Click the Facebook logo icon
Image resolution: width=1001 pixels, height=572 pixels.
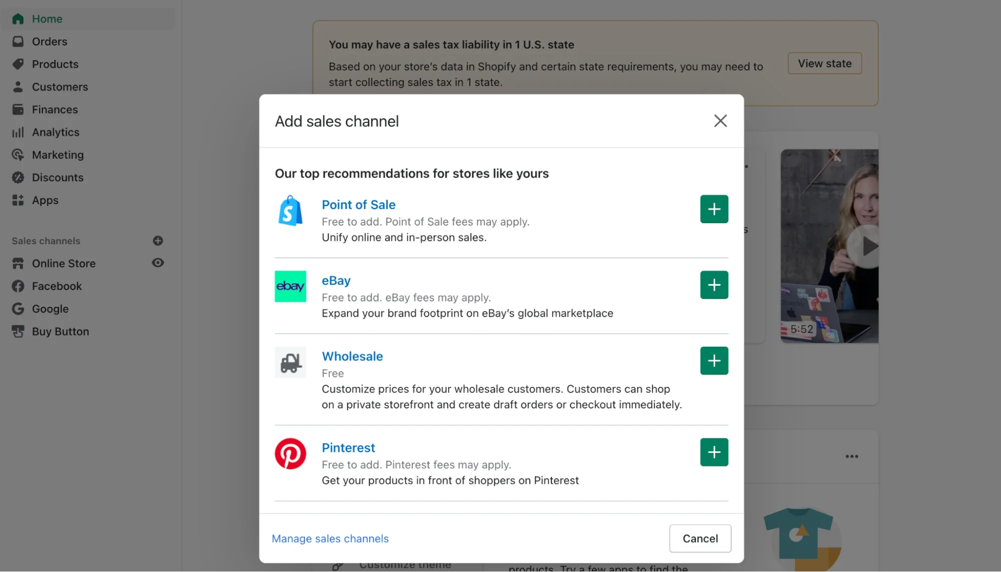[x=18, y=286]
